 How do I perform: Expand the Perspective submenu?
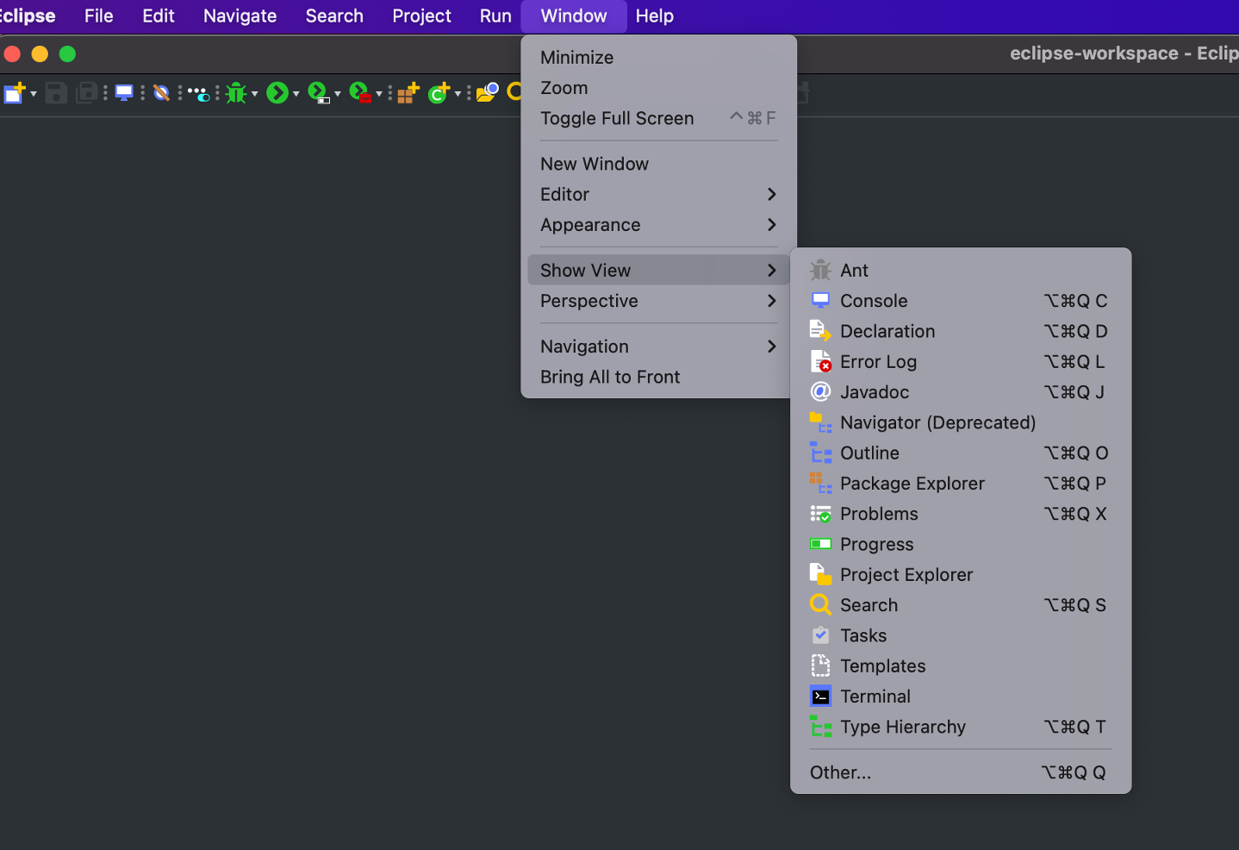[658, 301]
